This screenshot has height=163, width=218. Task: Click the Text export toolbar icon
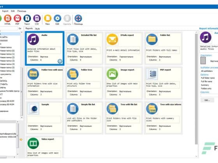pyautogui.click(x=27, y=18)
